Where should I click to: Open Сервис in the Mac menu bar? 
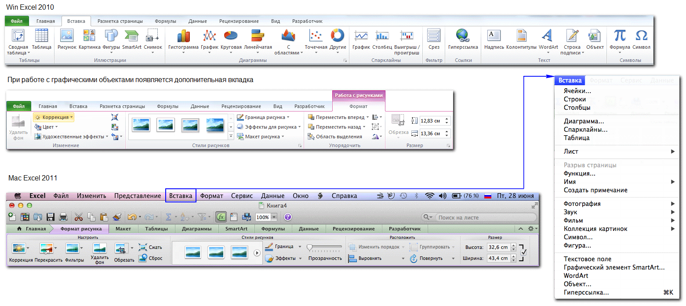coord(242,196)
